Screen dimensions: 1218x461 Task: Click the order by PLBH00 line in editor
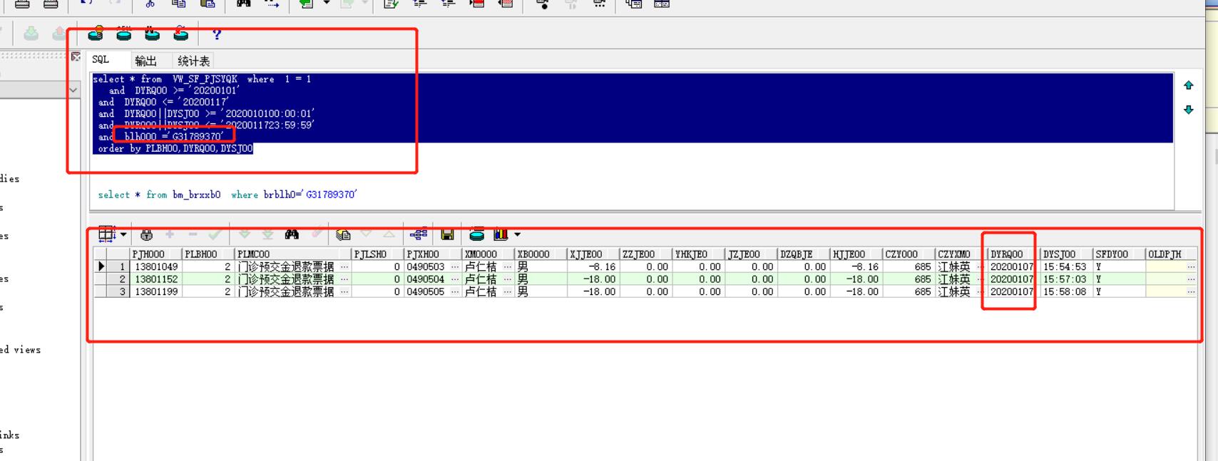tap(175, 148)
